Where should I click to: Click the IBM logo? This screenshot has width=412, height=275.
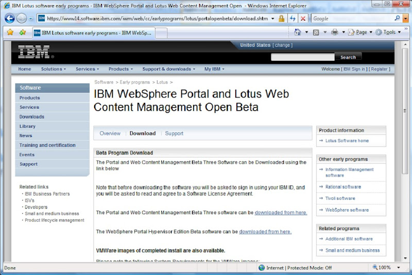coord(34,51)
